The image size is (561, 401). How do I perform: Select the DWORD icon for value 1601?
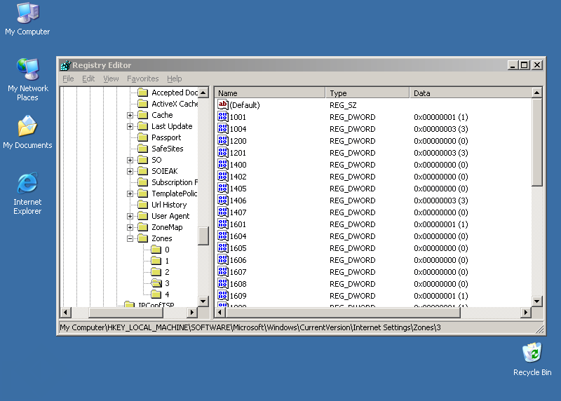(222, 224)
